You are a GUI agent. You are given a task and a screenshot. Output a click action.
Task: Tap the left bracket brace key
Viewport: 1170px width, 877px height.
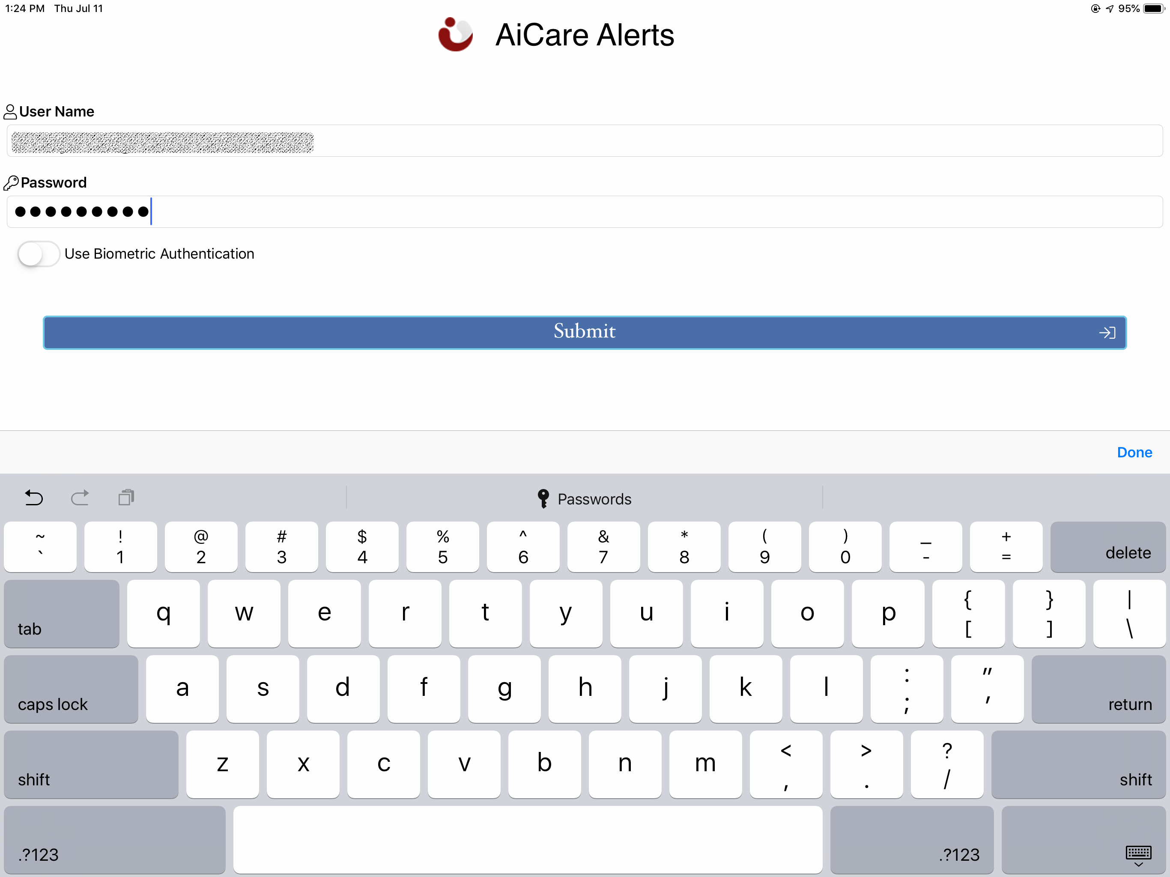[968, 614]
